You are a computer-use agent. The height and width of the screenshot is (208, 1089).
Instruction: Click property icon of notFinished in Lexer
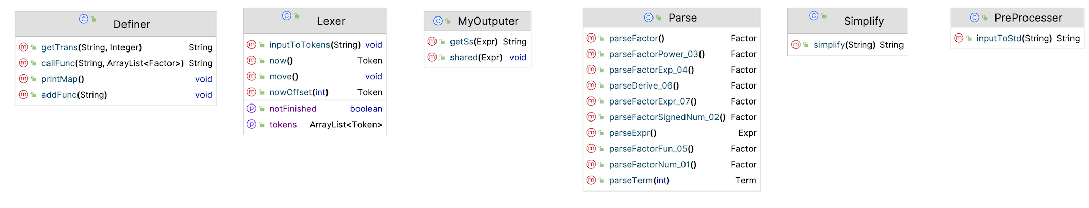(x=252, y=109)
